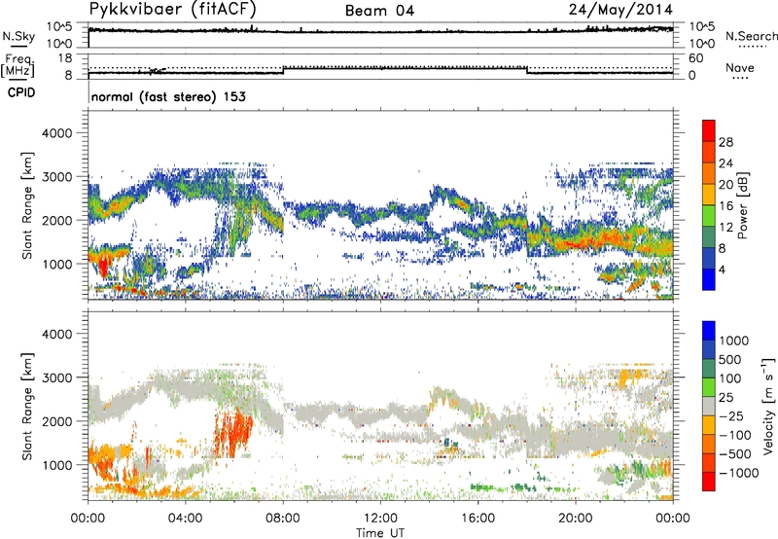
Task: Click '10^5' on the left noise axis
Action: (x=59, y=26)
